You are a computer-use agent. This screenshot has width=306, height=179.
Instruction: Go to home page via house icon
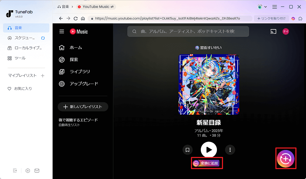point(83,18)
